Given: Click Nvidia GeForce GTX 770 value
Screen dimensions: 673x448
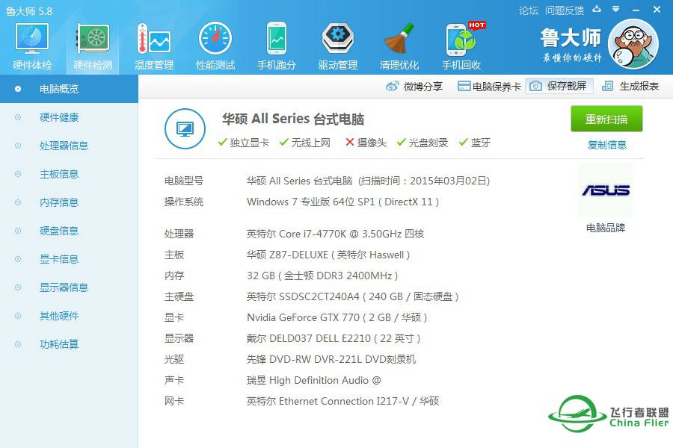Looking at the screenshot, I should coord(337,317).
